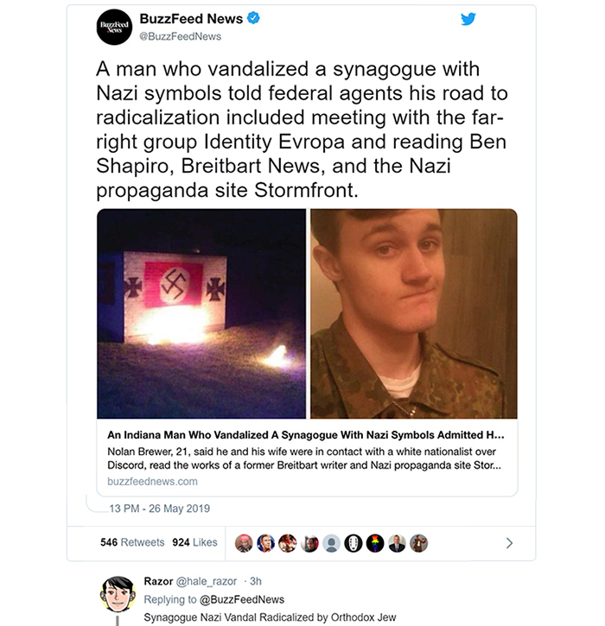This screenshot has width=605, height=626.
Task: Click the buzzfeednews.com domain link
Action: pyautogui.click(x=152, y=482)
